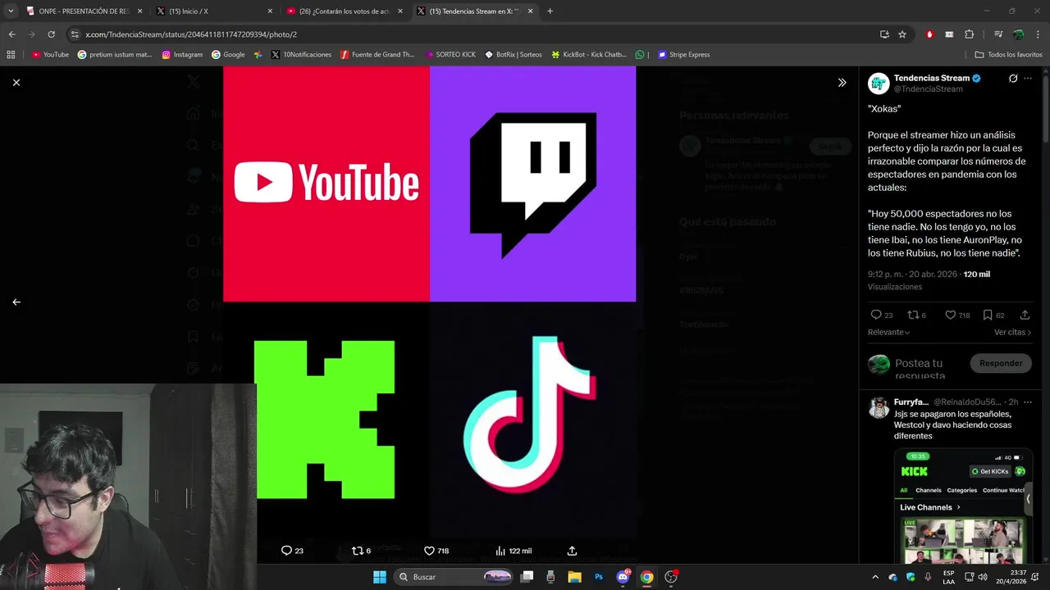The height and width of the screenshot is (590, 1050).
Task: Open the tab search dropdown arrow
Action: click(11, 11)
